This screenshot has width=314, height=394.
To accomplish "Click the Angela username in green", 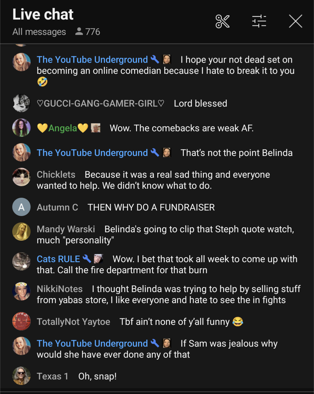I will (63, 128).
